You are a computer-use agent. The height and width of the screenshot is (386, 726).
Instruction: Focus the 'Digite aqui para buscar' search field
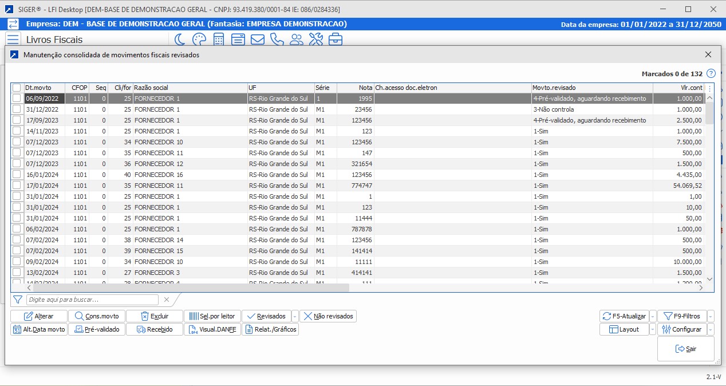(x=92, y=300)
